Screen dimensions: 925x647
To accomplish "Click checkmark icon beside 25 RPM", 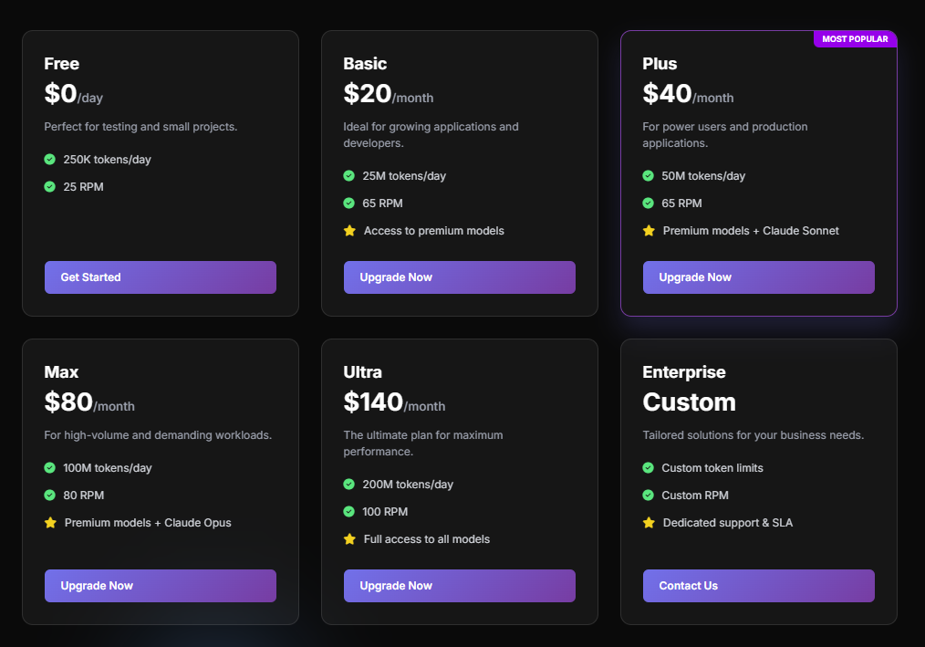I will [x=50, y=186].
